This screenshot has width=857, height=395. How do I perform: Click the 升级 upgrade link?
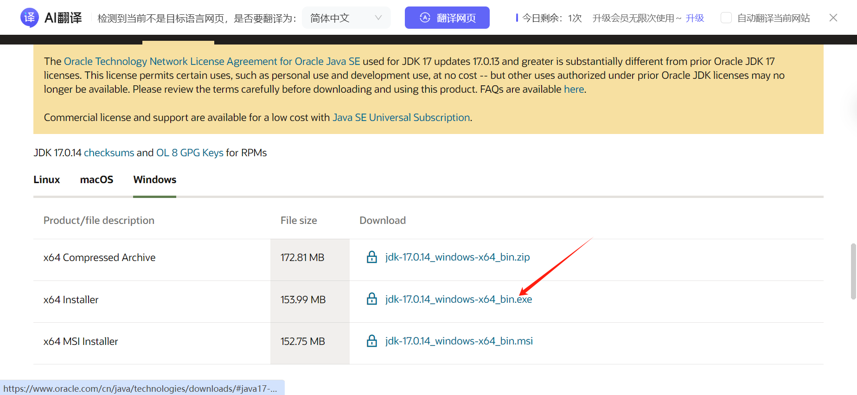point(695,18)
